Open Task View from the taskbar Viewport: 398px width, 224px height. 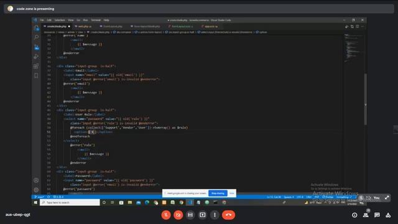click(112, 202)
